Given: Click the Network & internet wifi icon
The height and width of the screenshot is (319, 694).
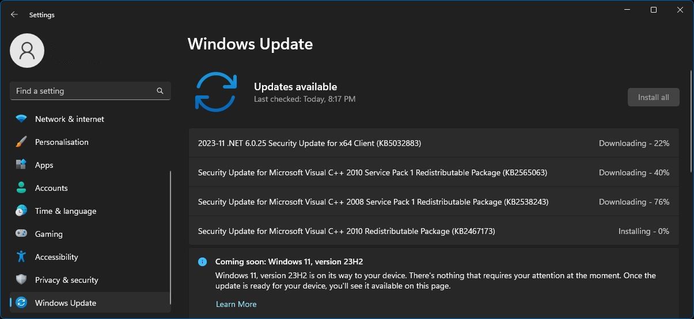Looking at the screenshot, I should [21, 119].
